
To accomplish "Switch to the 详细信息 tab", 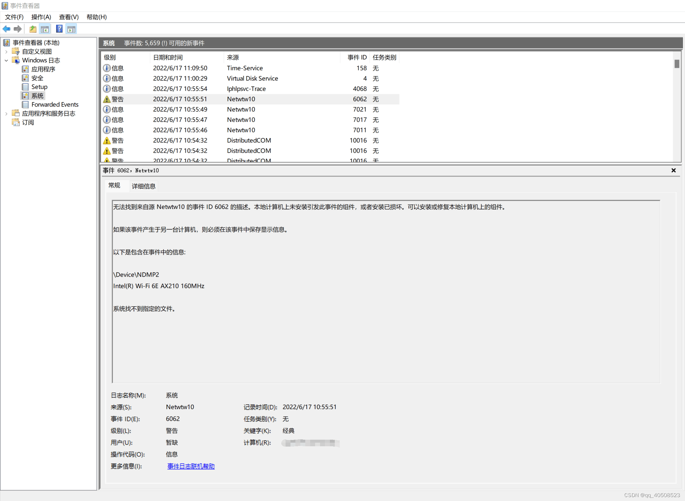I will [143, 186].
